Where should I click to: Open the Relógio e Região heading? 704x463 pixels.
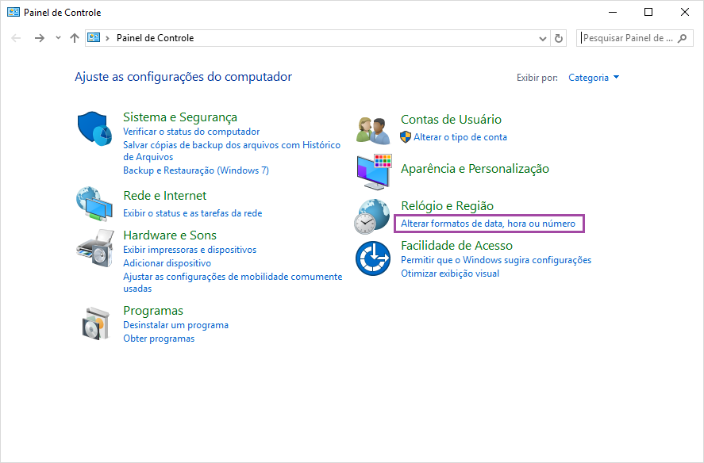pyautogui.click(x=447, y=206)
